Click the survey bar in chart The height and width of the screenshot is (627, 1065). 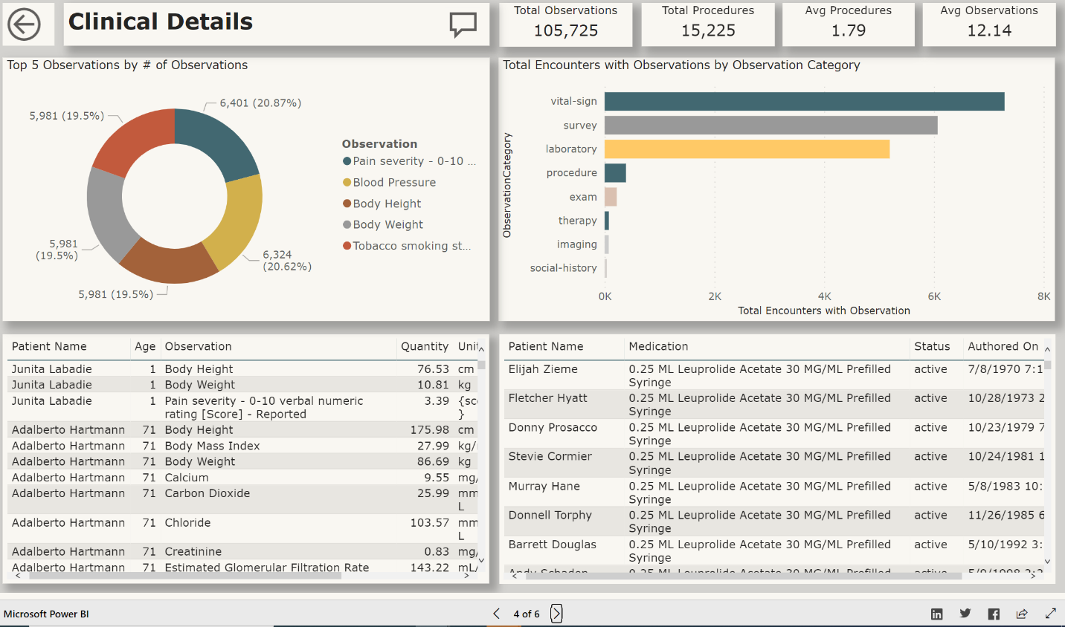point(771,125)
